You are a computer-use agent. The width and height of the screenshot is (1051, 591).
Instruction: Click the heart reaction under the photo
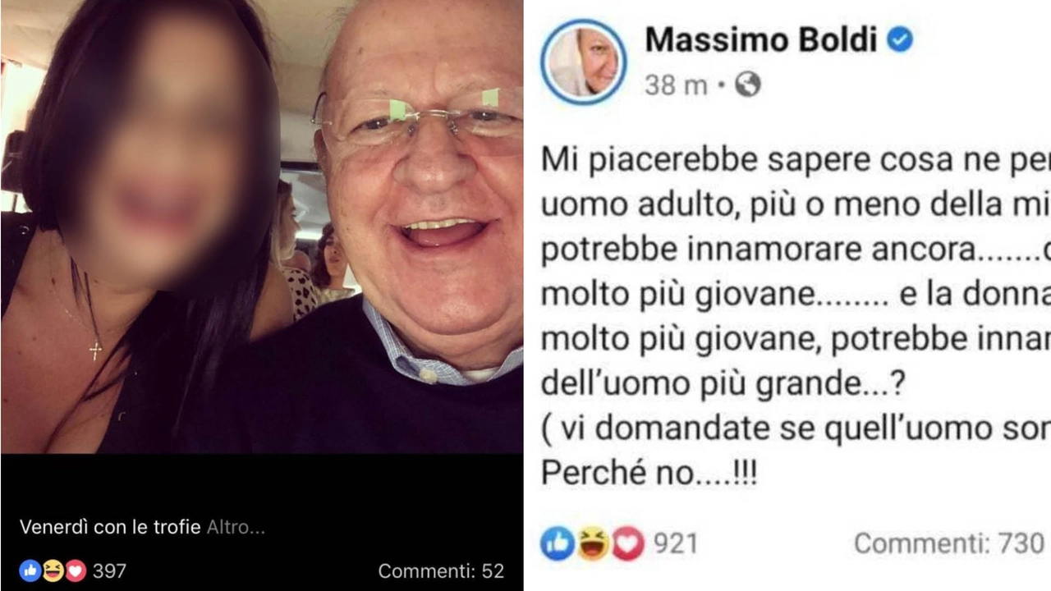coord(76,570)
